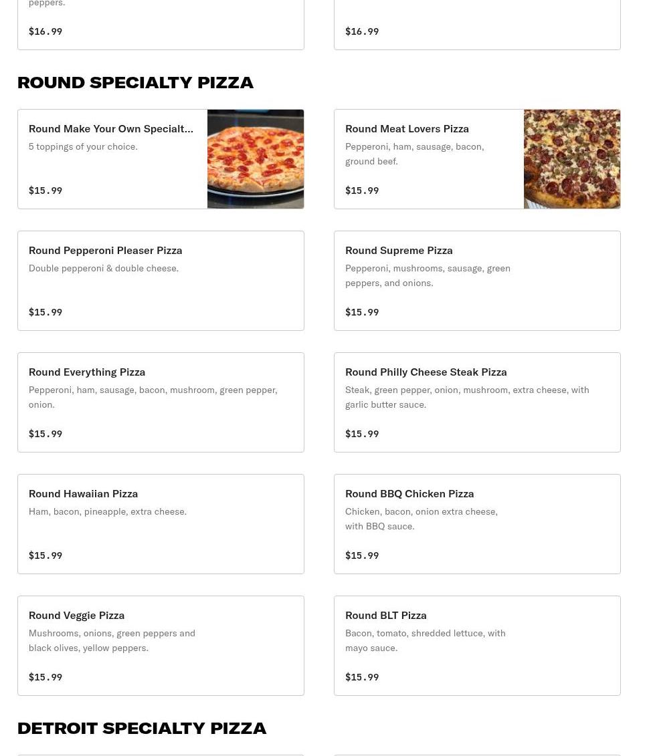
Task: Open the Round Meat Lovers Pizza photo
Action: coord(572,159)
